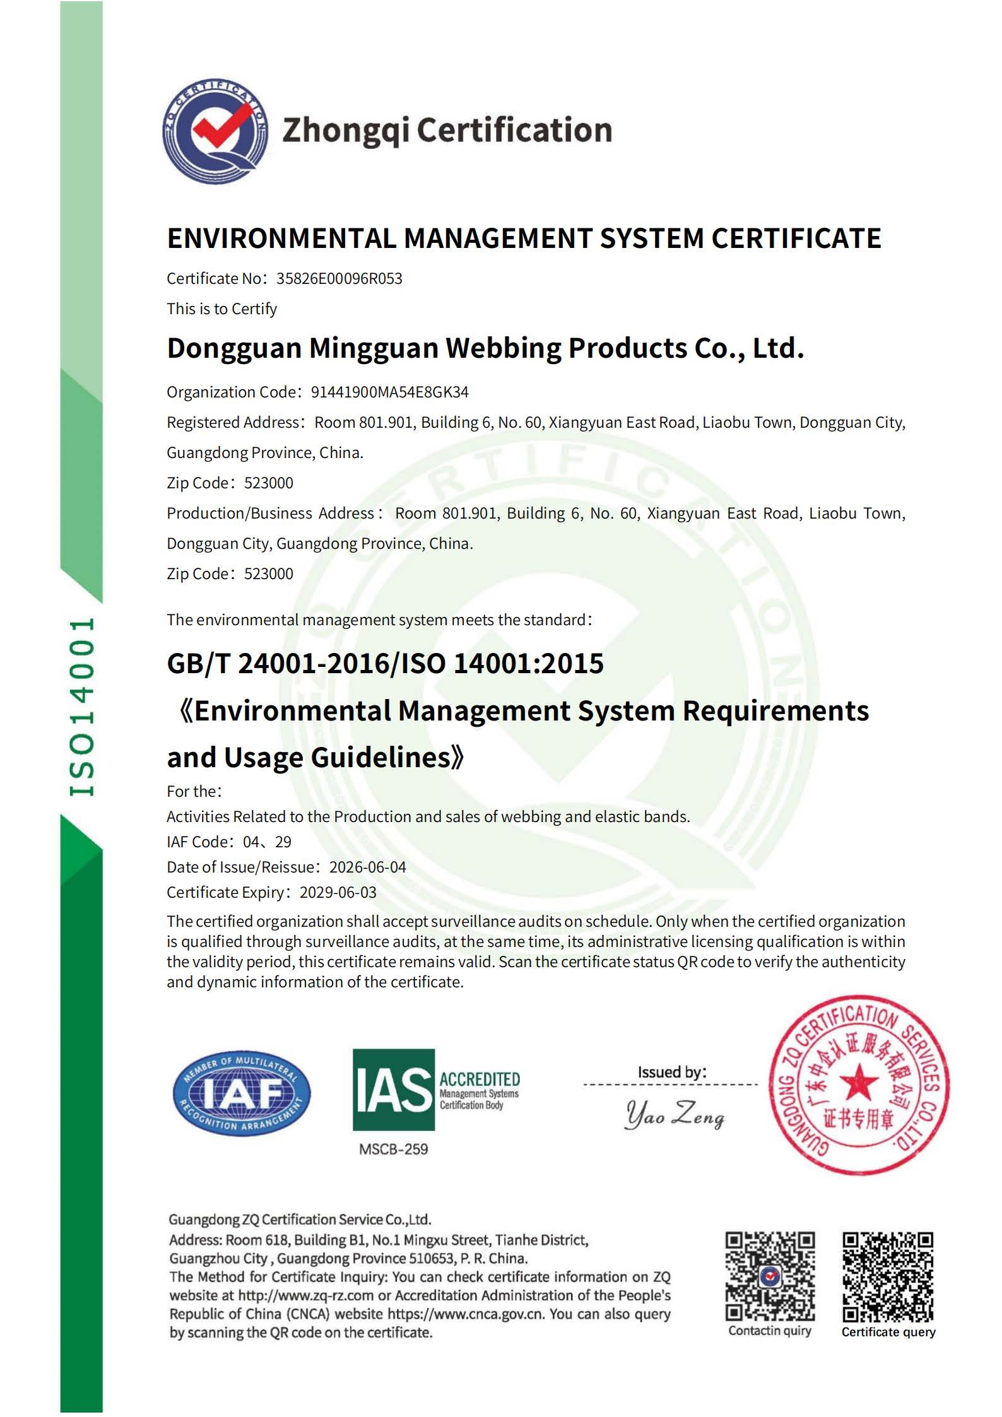
Task: Click the 'The certified organization shall accept' paragraph line
Action: 536,922
